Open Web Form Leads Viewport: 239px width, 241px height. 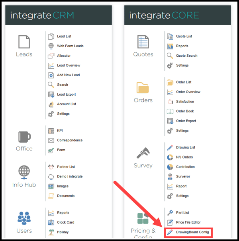[x=70, y=46]
